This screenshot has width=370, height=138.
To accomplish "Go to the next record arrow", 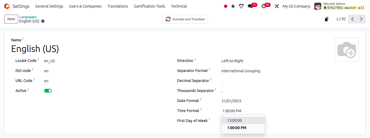I will (x=361, y=19).
